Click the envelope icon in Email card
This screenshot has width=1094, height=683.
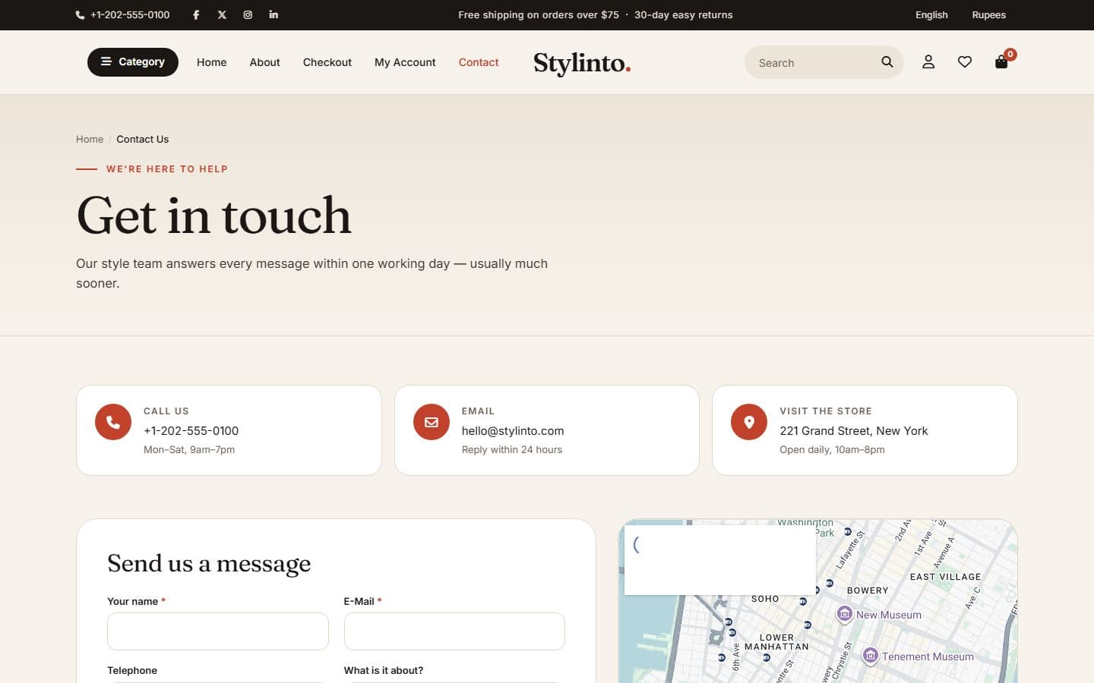(432, 422)
